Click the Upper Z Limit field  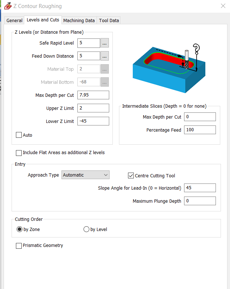pos(93,108)
